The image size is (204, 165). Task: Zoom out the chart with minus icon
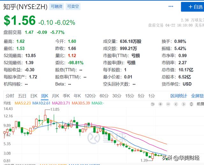point(167,104)
